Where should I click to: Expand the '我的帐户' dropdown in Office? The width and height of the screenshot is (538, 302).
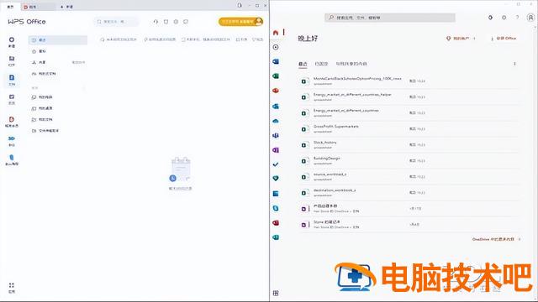[461, 39]
